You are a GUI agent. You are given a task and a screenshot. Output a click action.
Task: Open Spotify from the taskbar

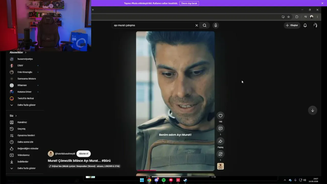tap(164, 180)
